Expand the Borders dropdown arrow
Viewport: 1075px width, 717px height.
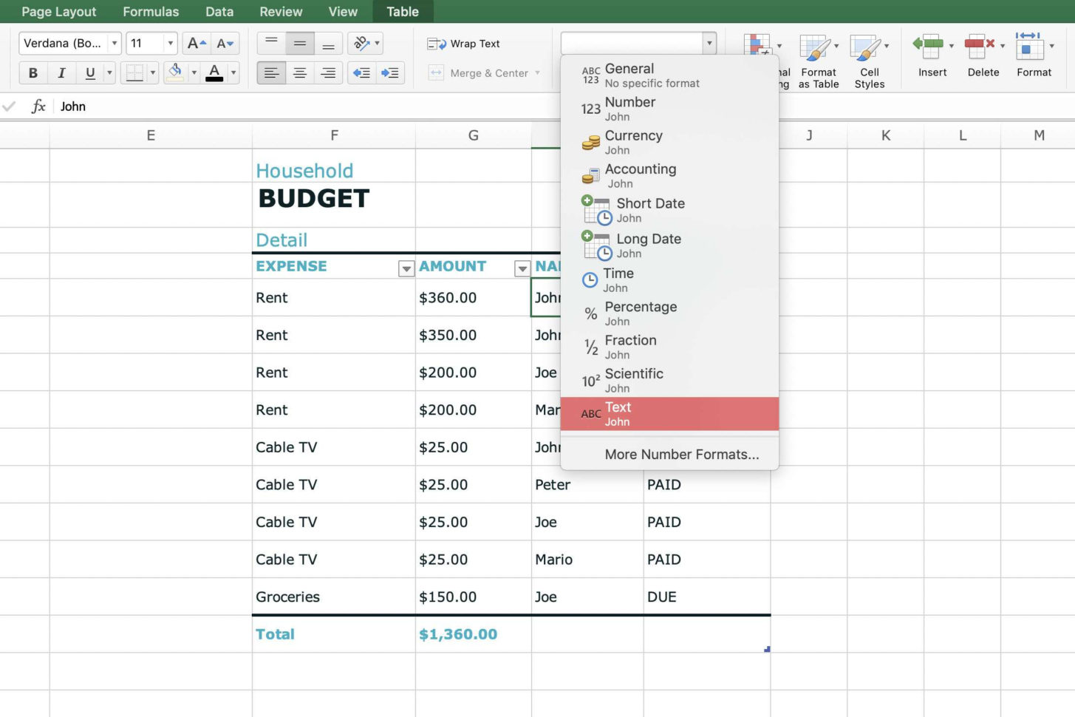[151, 72]
